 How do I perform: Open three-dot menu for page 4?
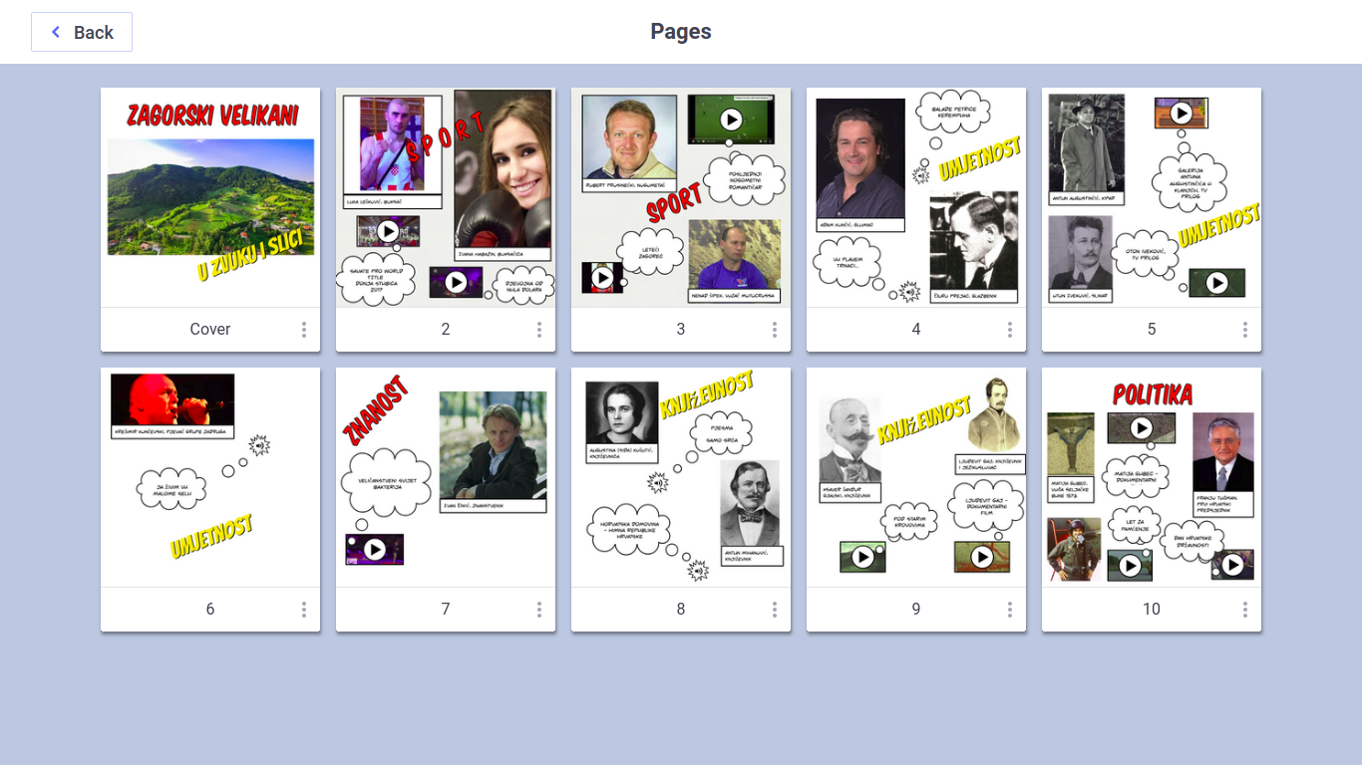point(1010,330)
